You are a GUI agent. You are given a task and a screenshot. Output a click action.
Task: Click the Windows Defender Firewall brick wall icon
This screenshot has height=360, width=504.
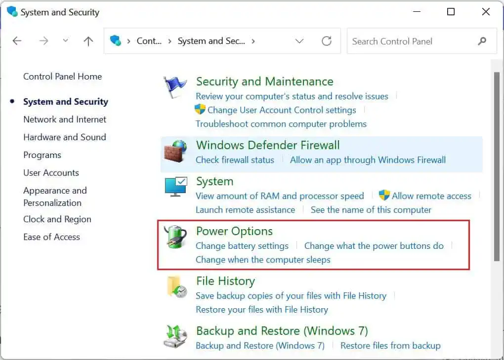[175, 151]
